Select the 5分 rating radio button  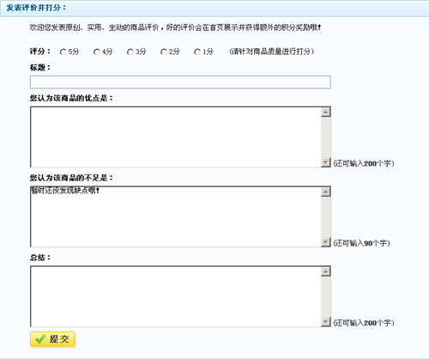(63, 52)
